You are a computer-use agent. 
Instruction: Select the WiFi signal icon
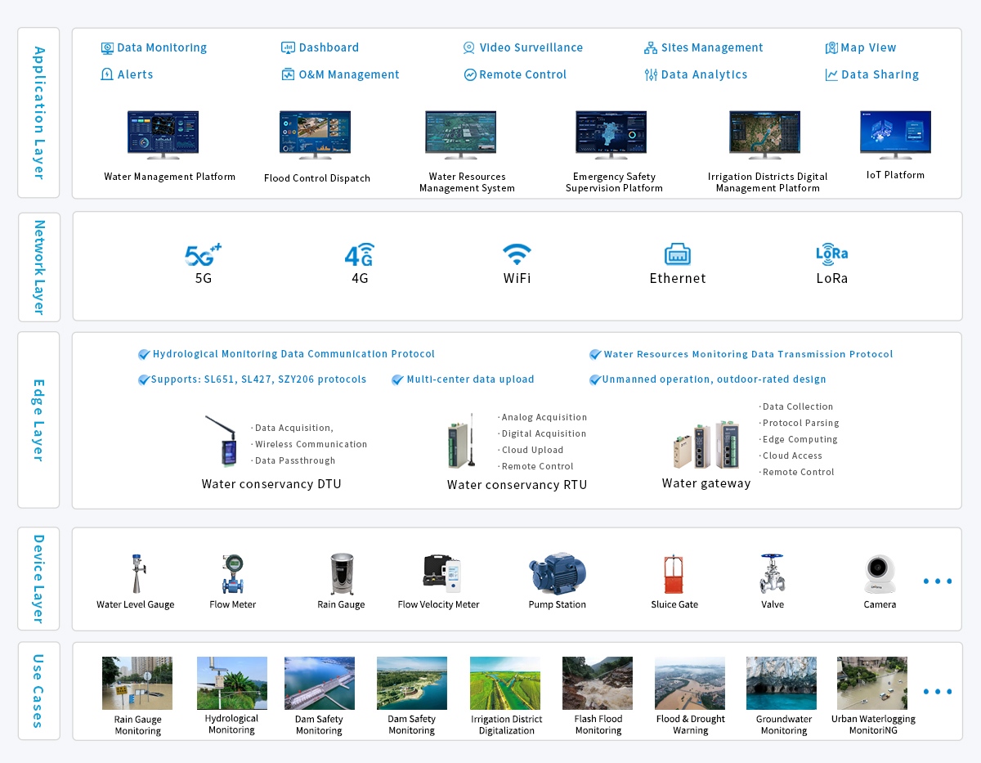[517, 254]
